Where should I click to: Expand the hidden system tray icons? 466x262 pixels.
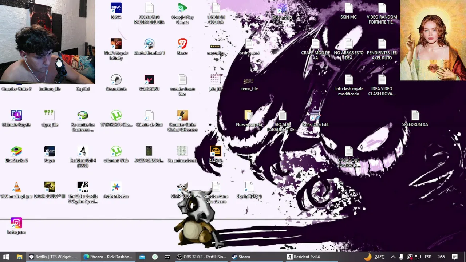click(x=393, y=257)
